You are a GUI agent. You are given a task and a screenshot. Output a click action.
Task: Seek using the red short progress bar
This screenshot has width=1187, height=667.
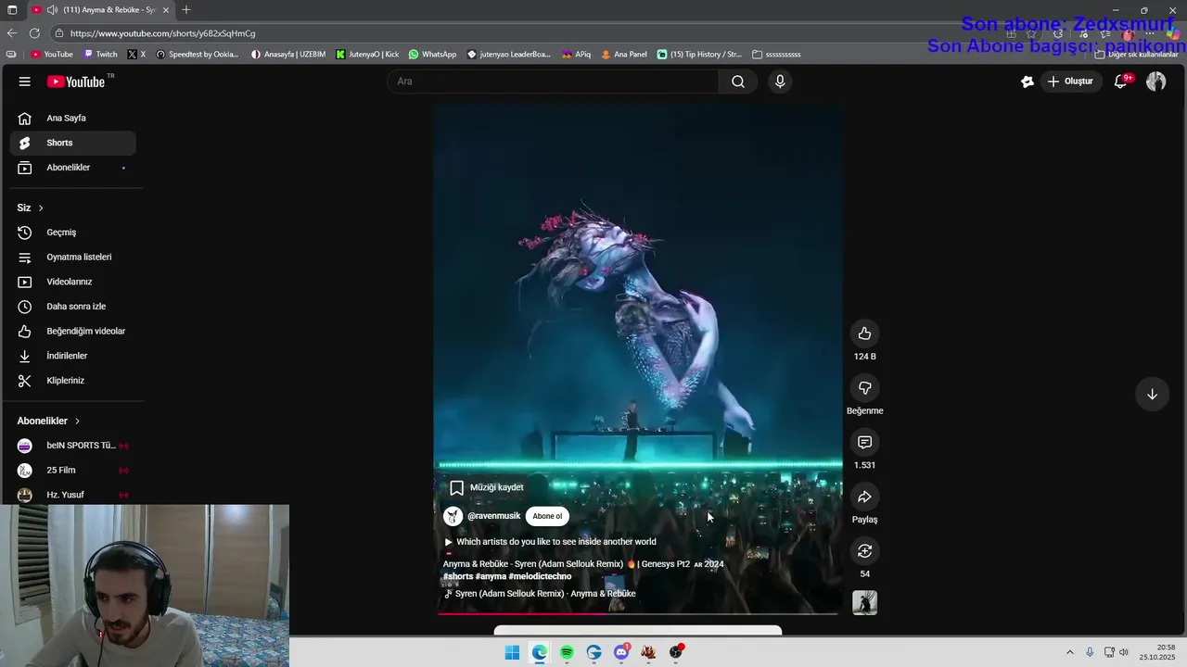pyautogui.click(x=638, y=613)
